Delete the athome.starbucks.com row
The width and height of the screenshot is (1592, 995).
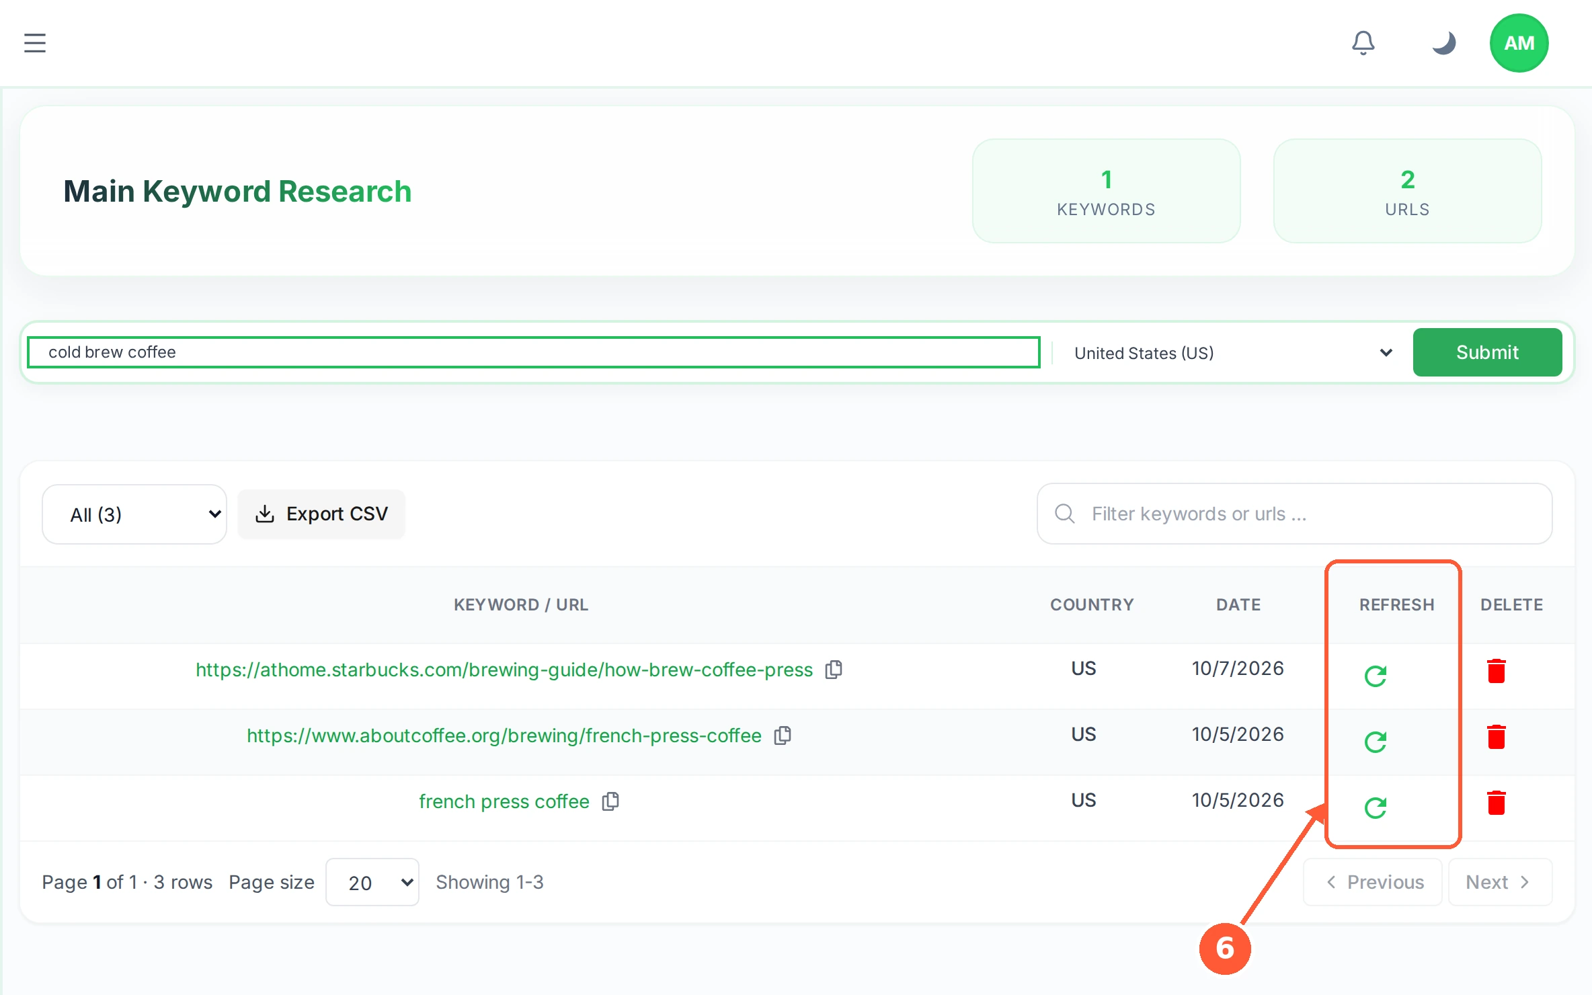(x=1497, y=671)
